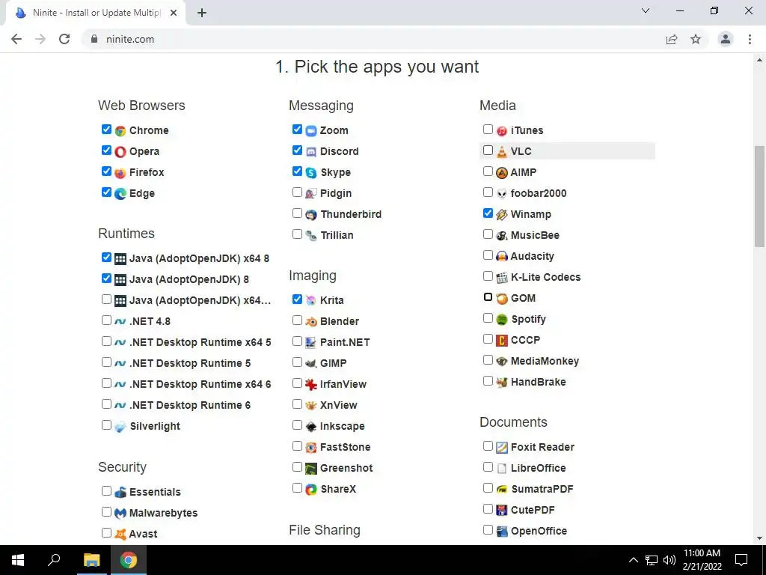766x575 pixels.
Task: Click the ShareX icon
Action: click(x=311, y=489)
